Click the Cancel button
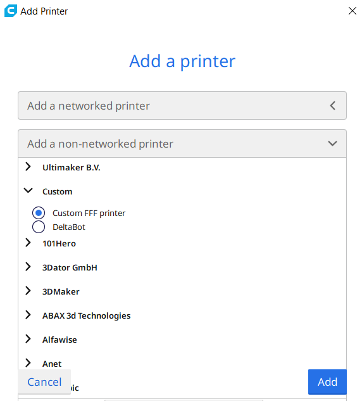This screenshot has width=362, height=401. coord(44,382)
